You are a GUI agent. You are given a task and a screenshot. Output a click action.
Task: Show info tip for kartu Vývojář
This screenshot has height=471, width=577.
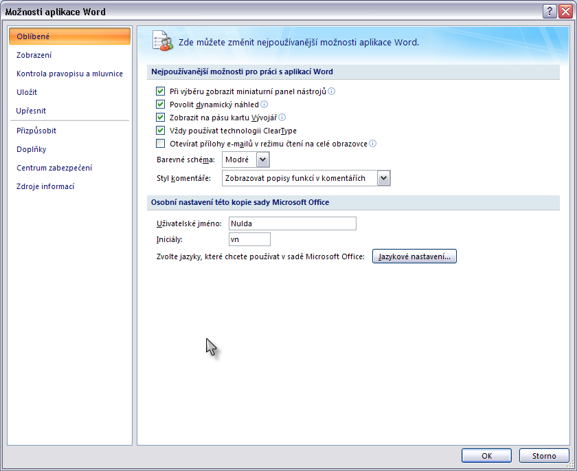(282, 117)
